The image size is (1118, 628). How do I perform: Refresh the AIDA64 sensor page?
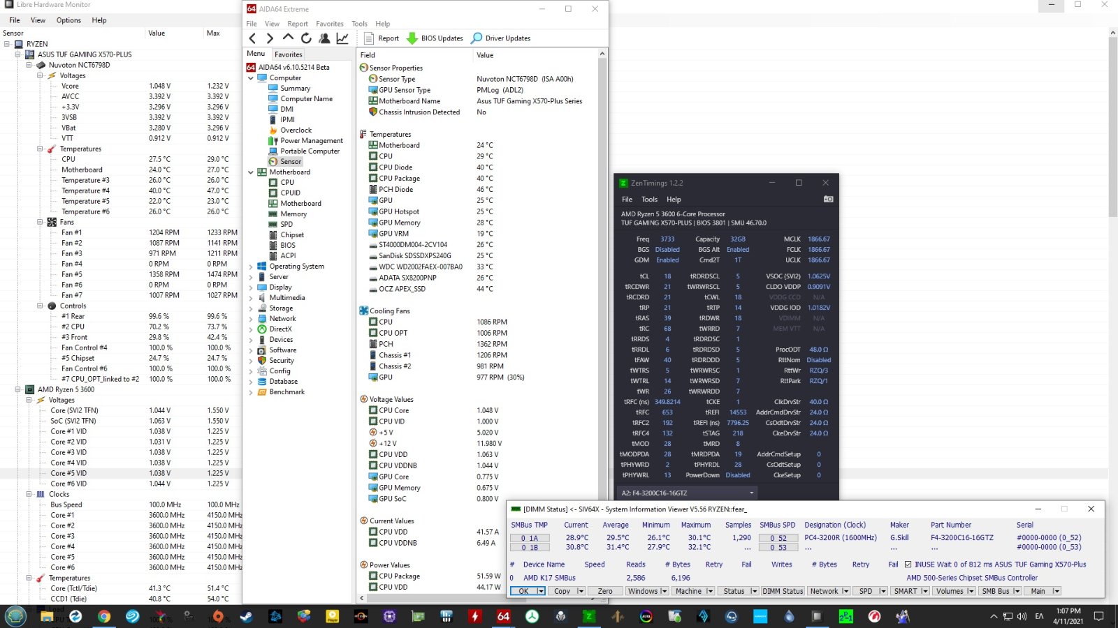point(306,38)
